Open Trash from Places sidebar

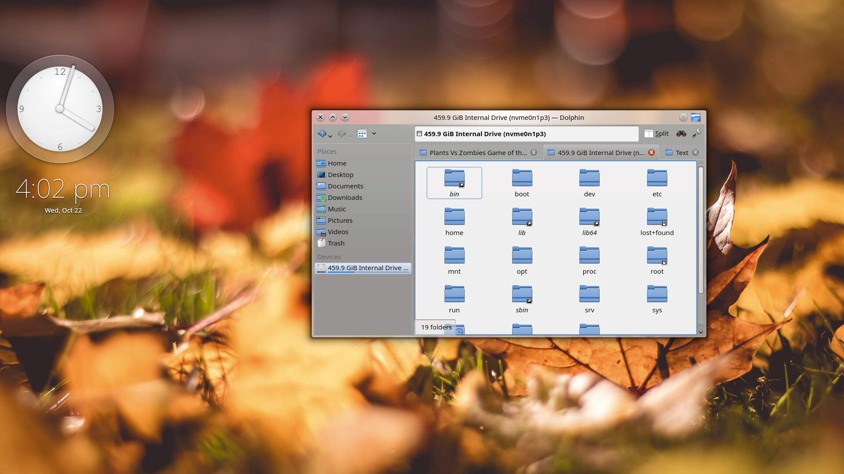(x=336, y=243)
